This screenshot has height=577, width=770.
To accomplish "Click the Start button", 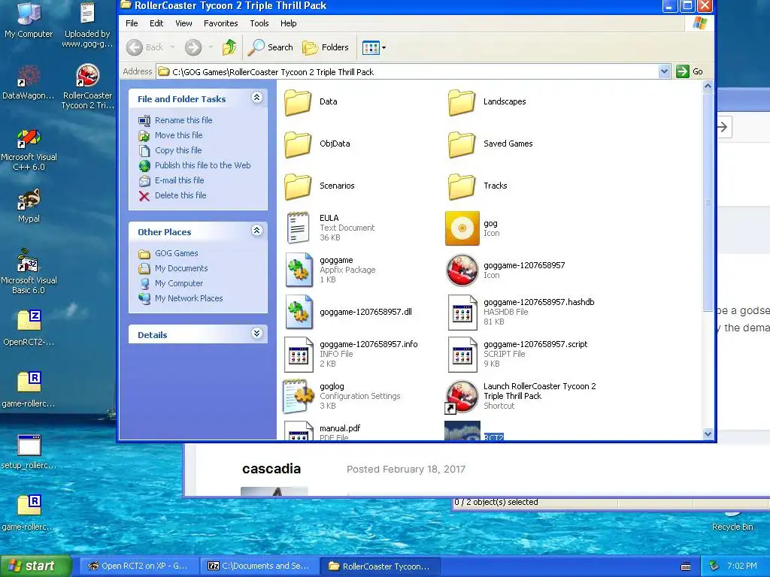I will click(35, 566).
